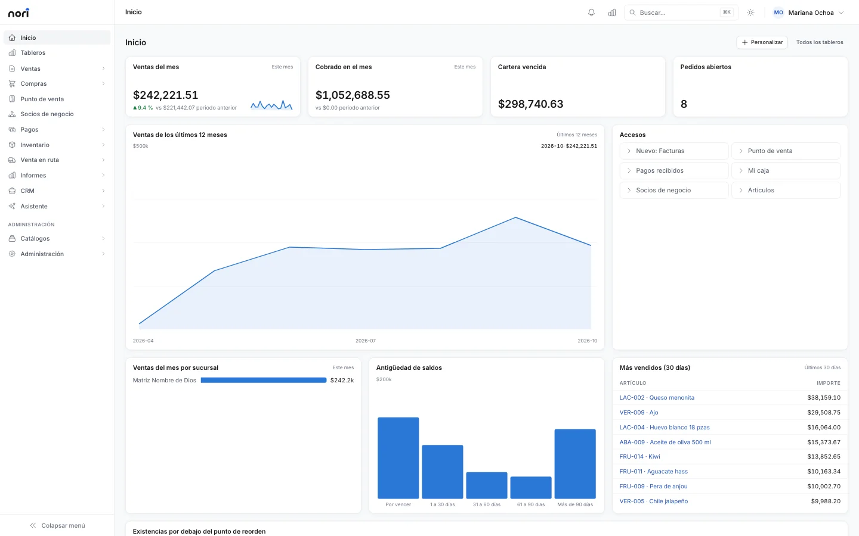Open the Nuevo: Facturas shortcut
859x536 pixels.
[674, 151]
